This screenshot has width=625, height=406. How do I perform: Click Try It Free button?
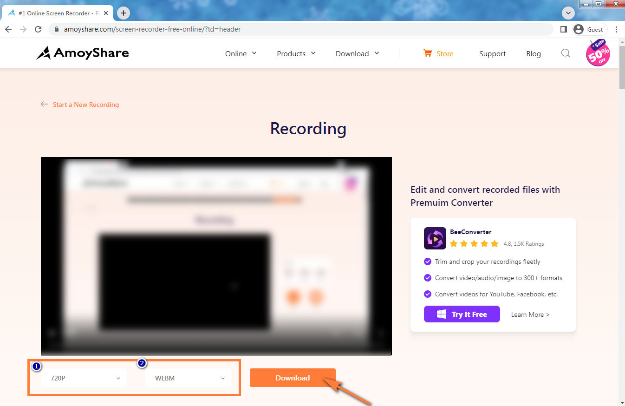462,314
